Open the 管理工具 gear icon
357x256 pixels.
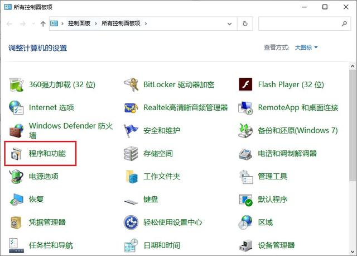245,177
